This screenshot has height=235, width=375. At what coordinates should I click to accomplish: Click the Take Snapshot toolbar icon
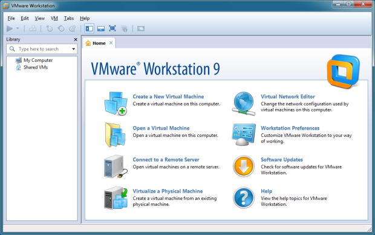tap(49, 28)
